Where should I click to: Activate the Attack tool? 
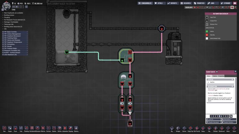[x=228, y=128]
